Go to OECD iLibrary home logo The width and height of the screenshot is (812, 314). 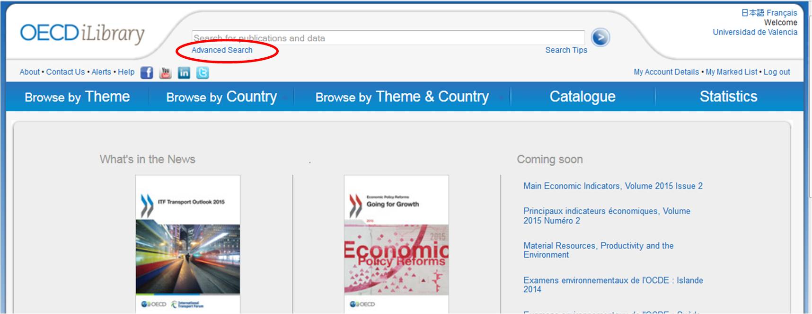82,34
